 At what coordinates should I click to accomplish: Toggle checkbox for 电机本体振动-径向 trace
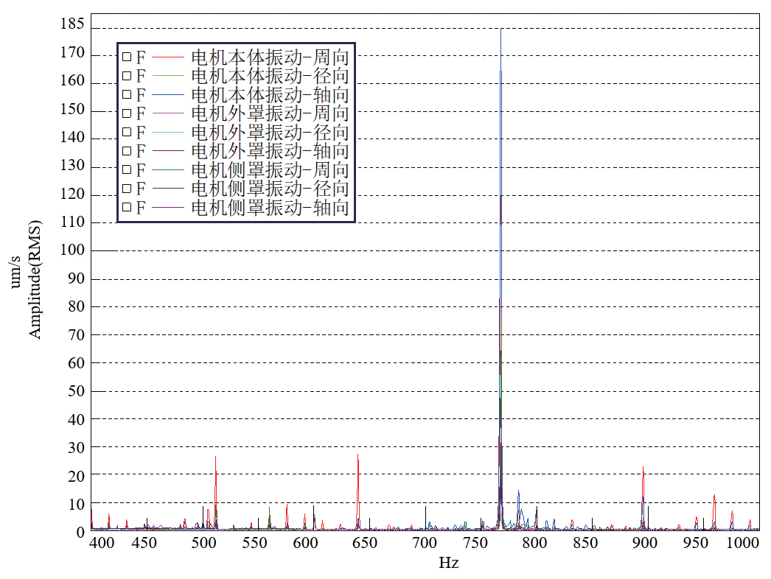(127, 76)
